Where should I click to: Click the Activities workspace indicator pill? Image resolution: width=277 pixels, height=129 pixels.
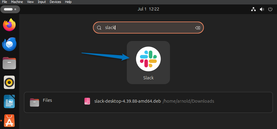coord(10,9)
